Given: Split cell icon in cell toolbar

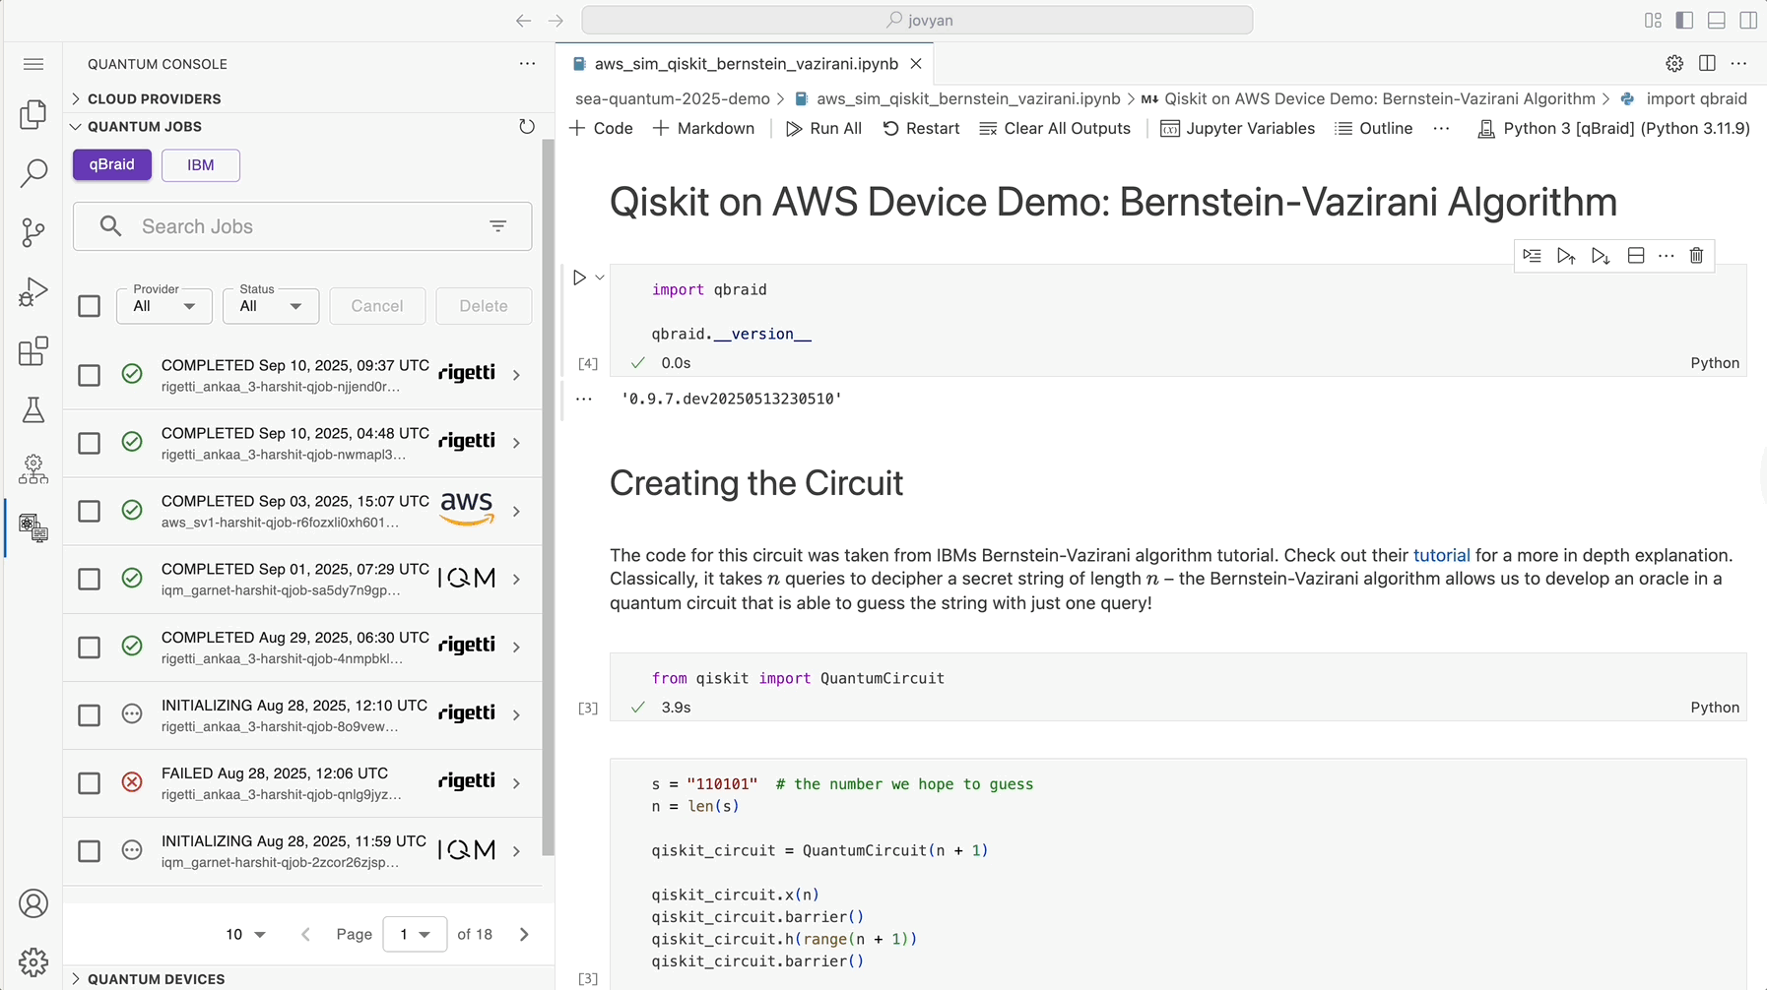Looking at the screenshot, I should (1636, 256).
